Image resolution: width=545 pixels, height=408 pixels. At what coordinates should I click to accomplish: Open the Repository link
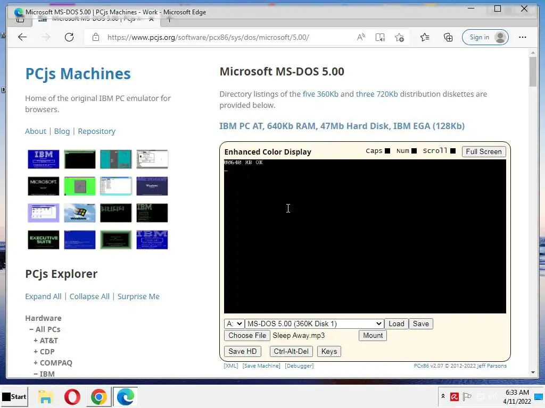coord(97,131)
